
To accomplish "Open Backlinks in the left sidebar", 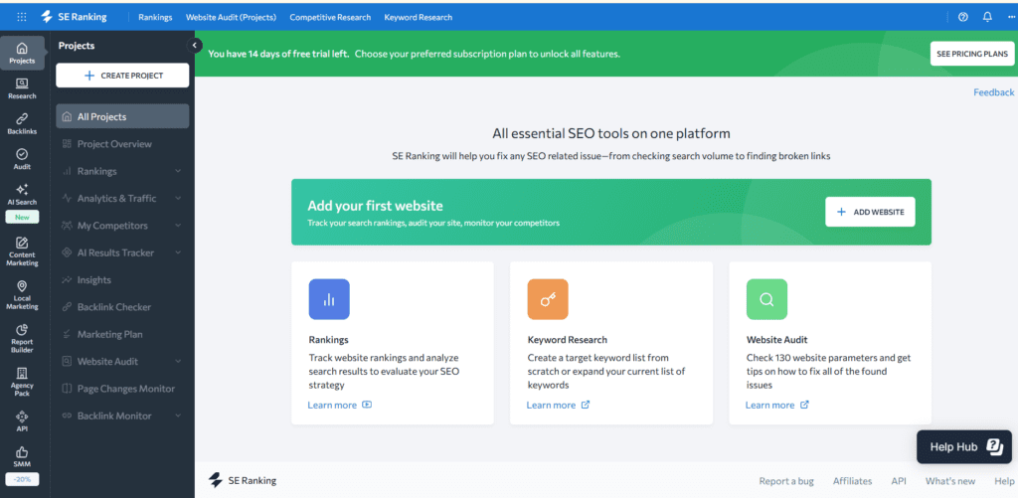I will coord(22,123).
